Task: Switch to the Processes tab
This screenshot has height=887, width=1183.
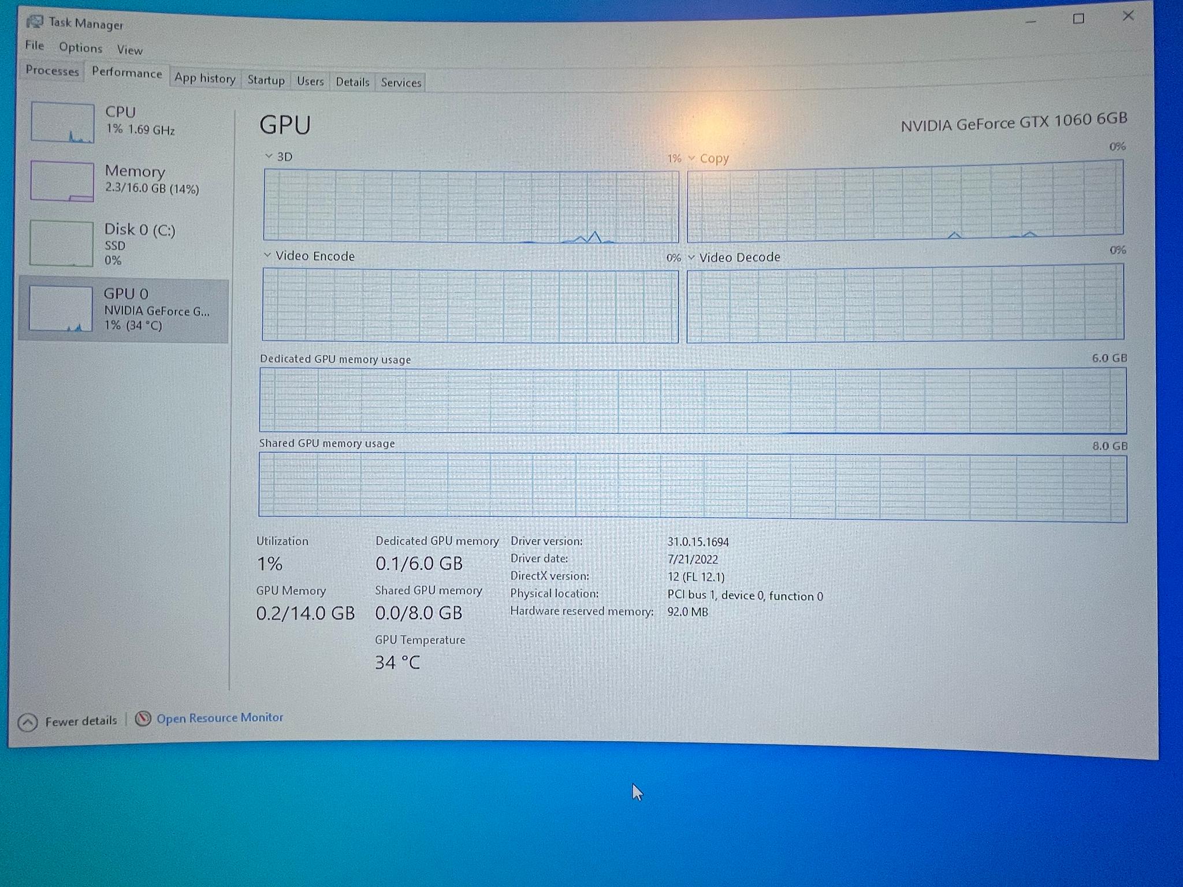Action: [51, 72]
